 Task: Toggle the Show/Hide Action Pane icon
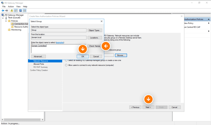click(24, 10)
